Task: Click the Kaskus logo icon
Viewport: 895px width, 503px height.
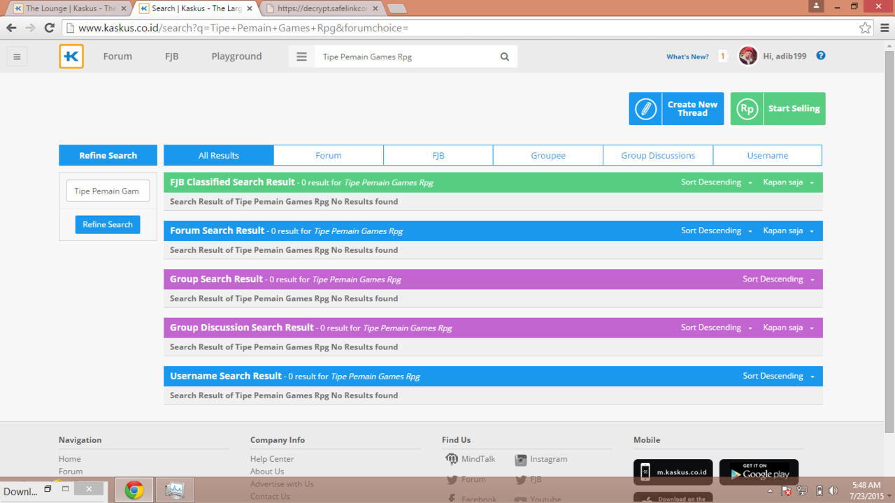Action: pos(71,57)
